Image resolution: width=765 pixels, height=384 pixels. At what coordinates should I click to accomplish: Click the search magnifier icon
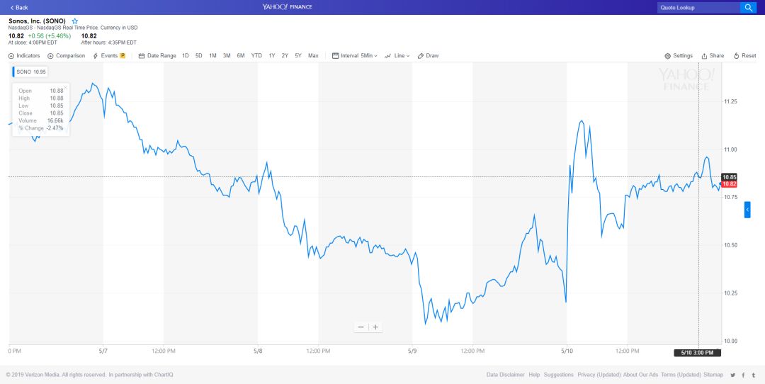pos(748,8)
